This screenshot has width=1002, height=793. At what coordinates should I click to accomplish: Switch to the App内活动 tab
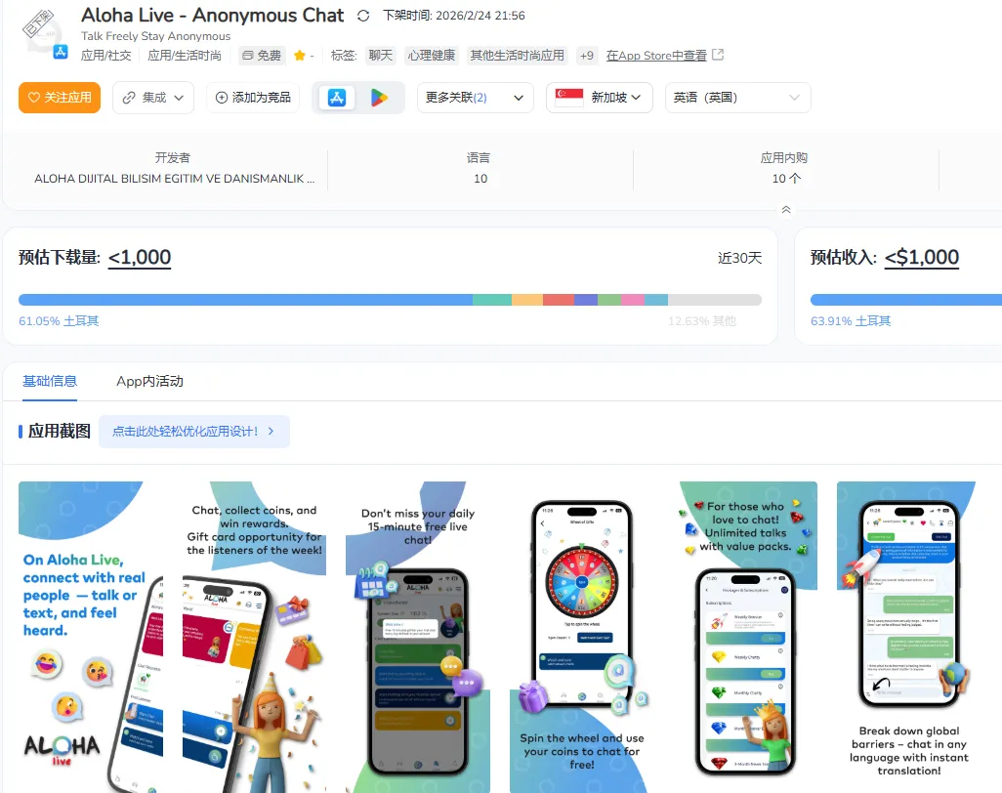tap(149, 382)
